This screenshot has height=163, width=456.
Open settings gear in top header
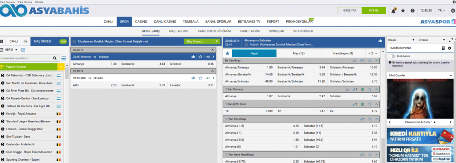pyautogui.click(x=453, y=11)
